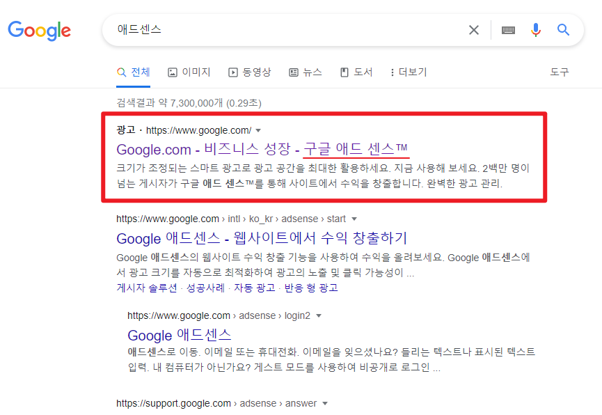Click URL text https://support.google.com › adsense › answer
602x415 pixels.
pos(216,403)
